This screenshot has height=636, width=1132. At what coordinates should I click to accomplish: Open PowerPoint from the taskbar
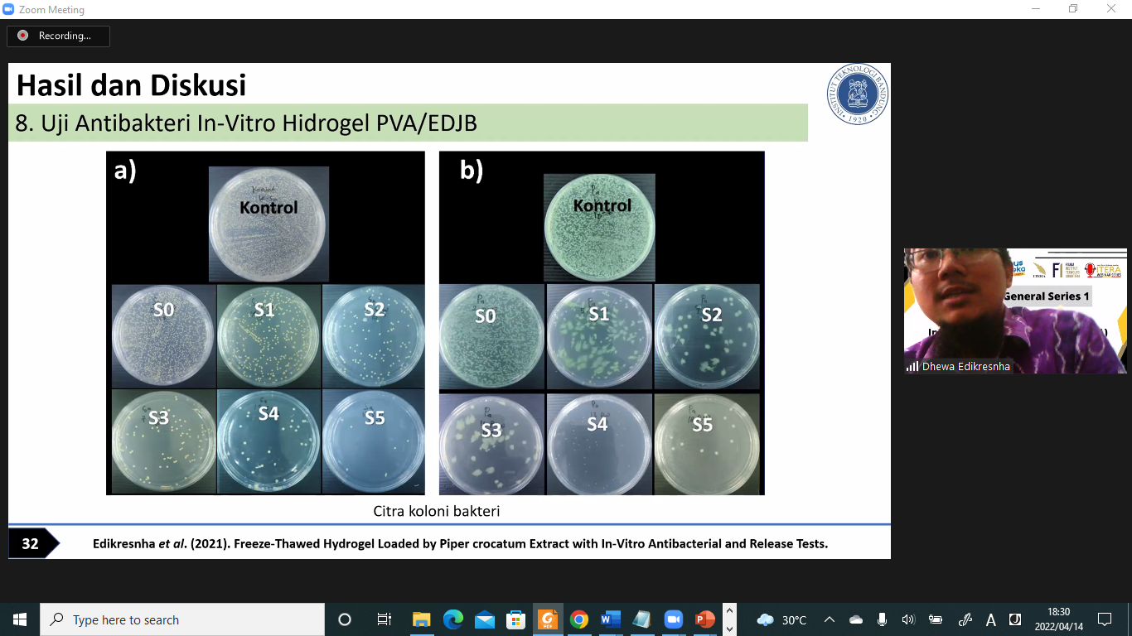coord(704,619)
